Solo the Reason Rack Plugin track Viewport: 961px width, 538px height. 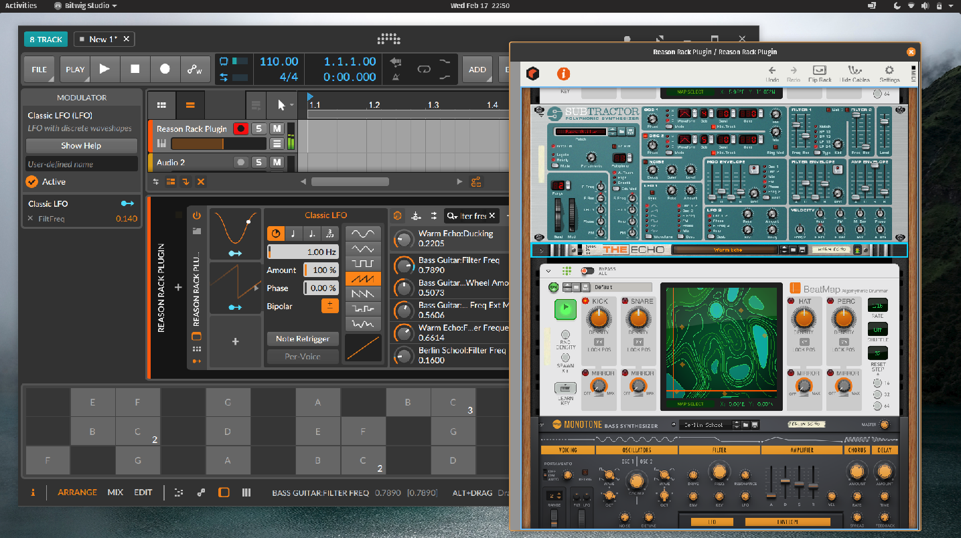(258, 128)
